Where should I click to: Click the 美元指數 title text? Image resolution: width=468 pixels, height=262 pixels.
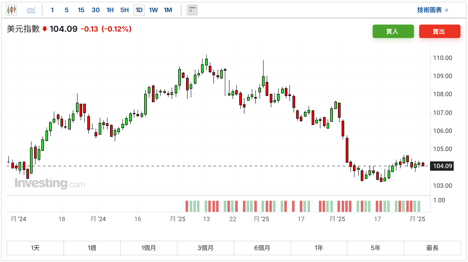(23, 29)
